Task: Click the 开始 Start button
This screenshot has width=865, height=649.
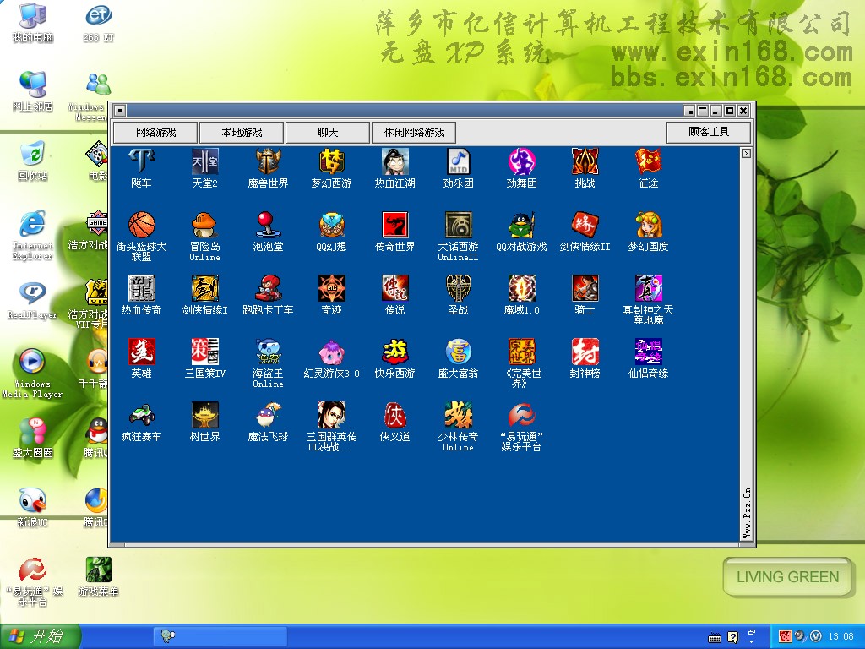Action: (x=40, y=636)
